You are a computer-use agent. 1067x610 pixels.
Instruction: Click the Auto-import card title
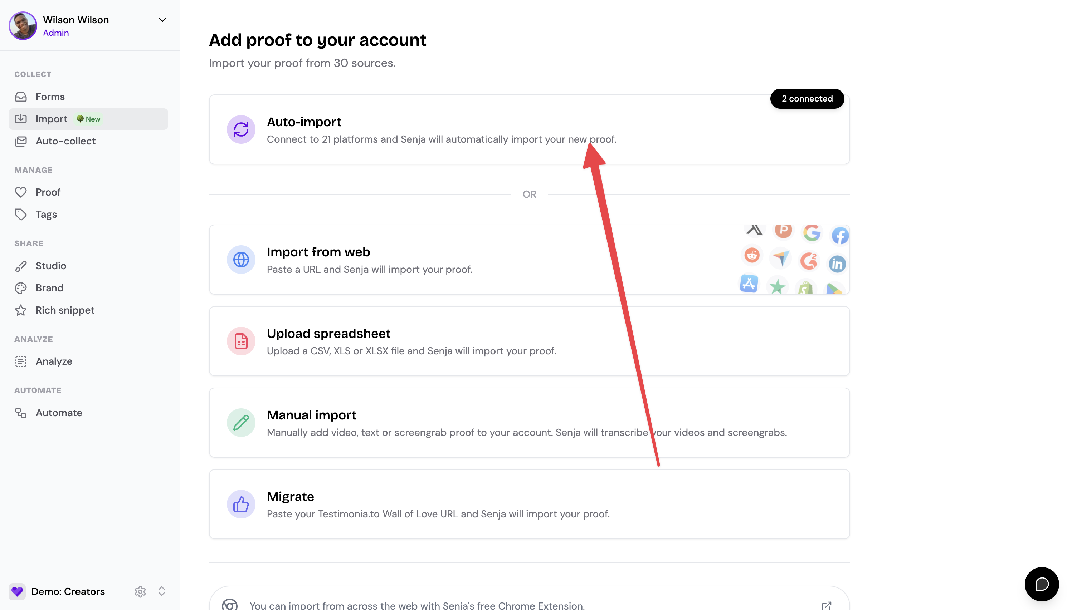[x=304, y=122]
